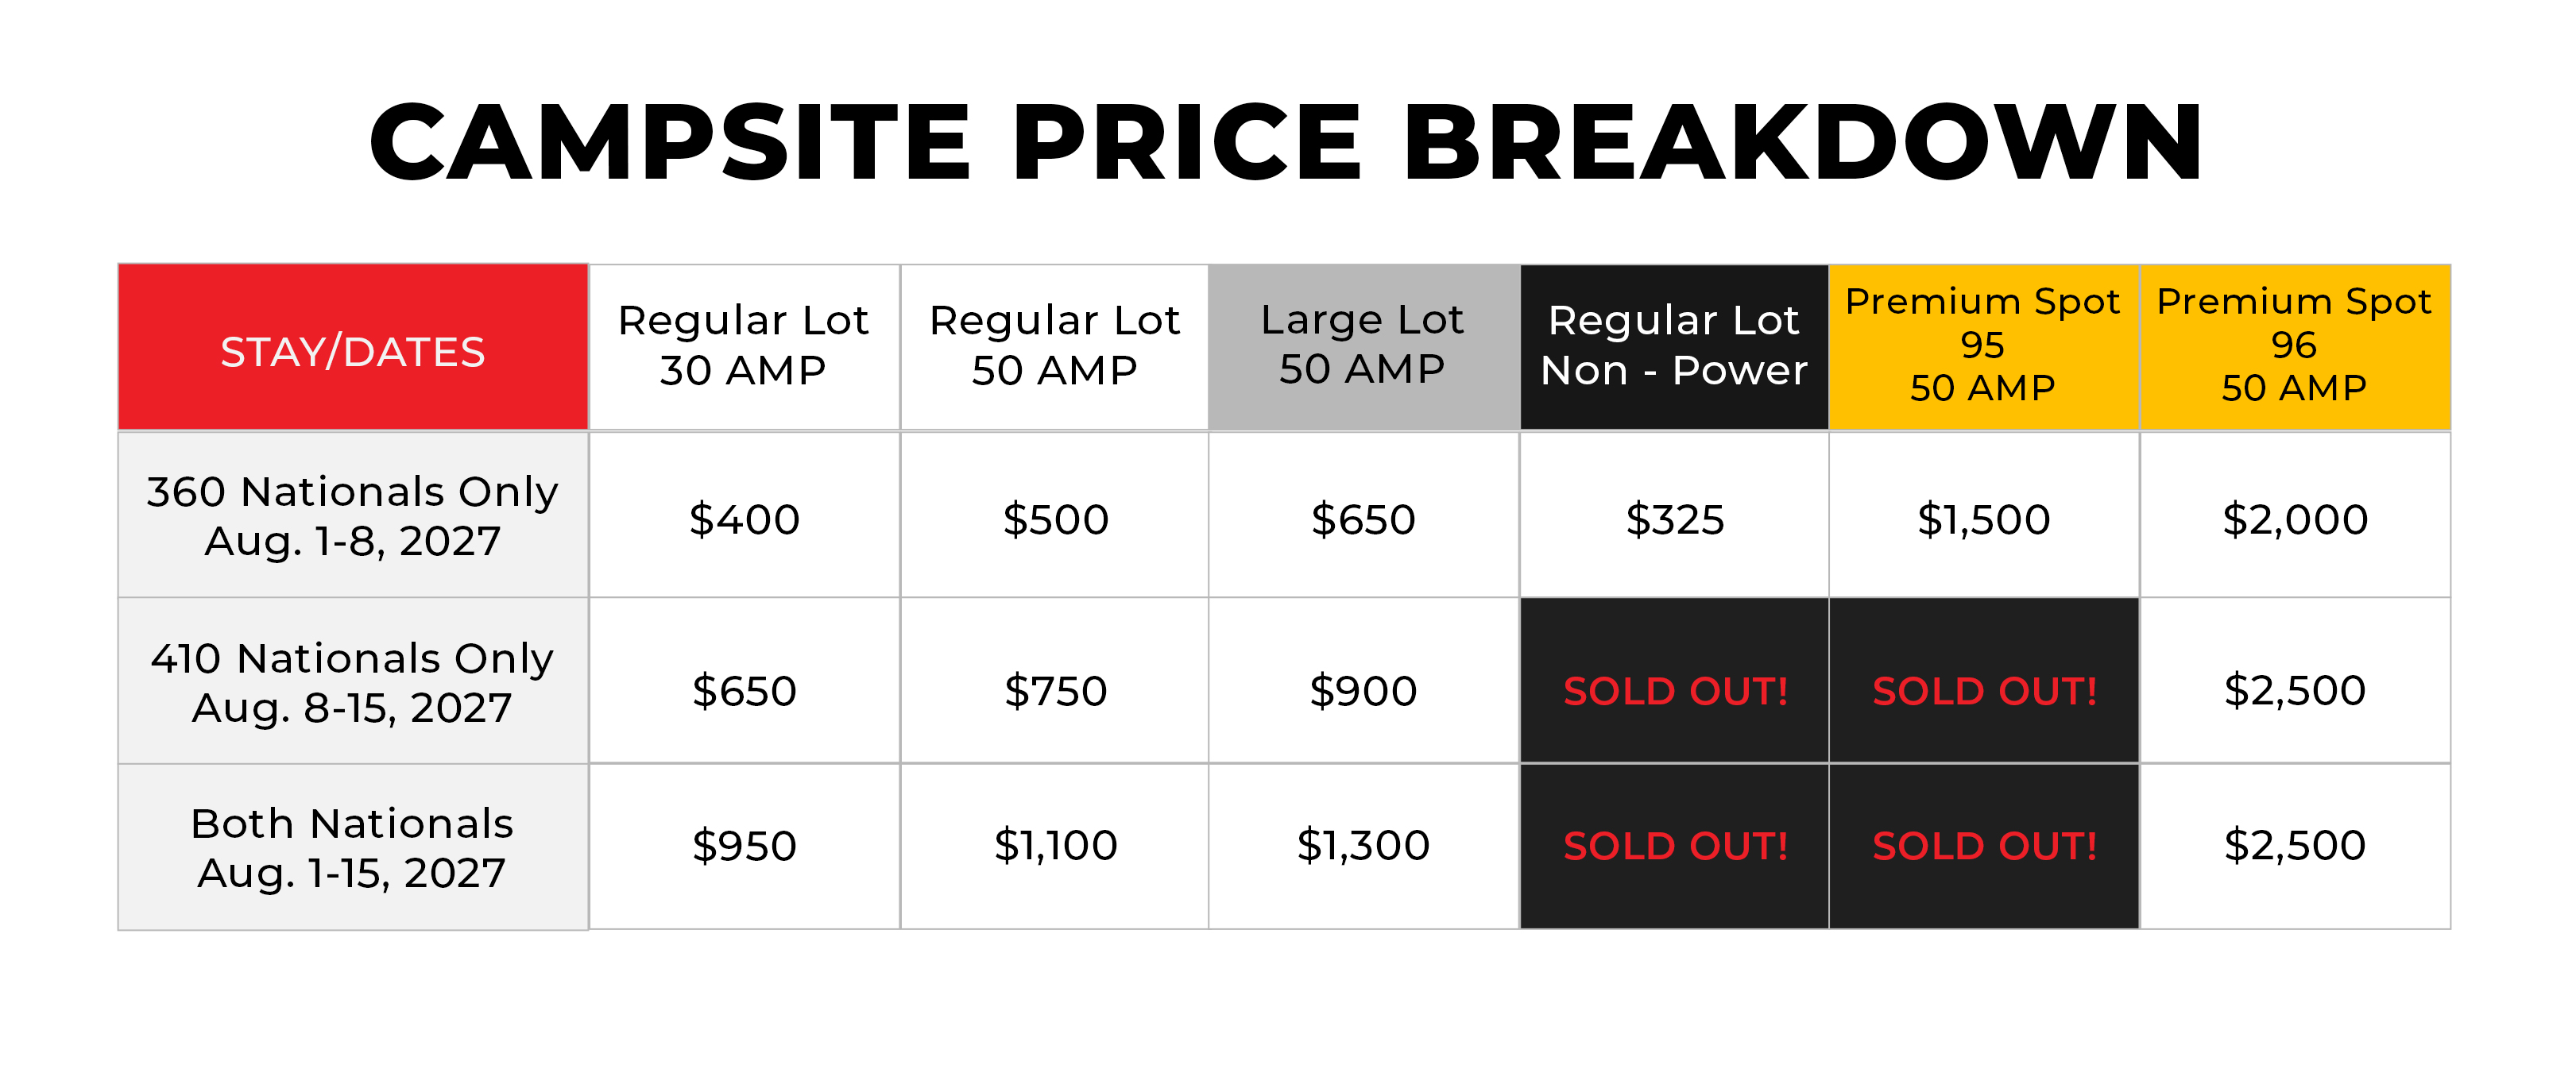This screenshot has width=2576, height=1088.
Task: Select the Premium Spot 95 yellow header
Action: click(x=1984, y=348)
